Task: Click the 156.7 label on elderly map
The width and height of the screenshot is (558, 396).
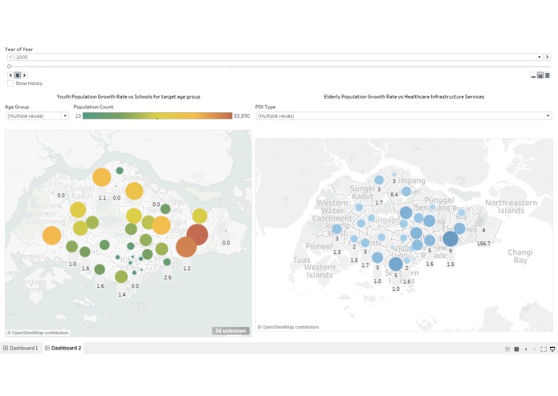Action: 483,243
